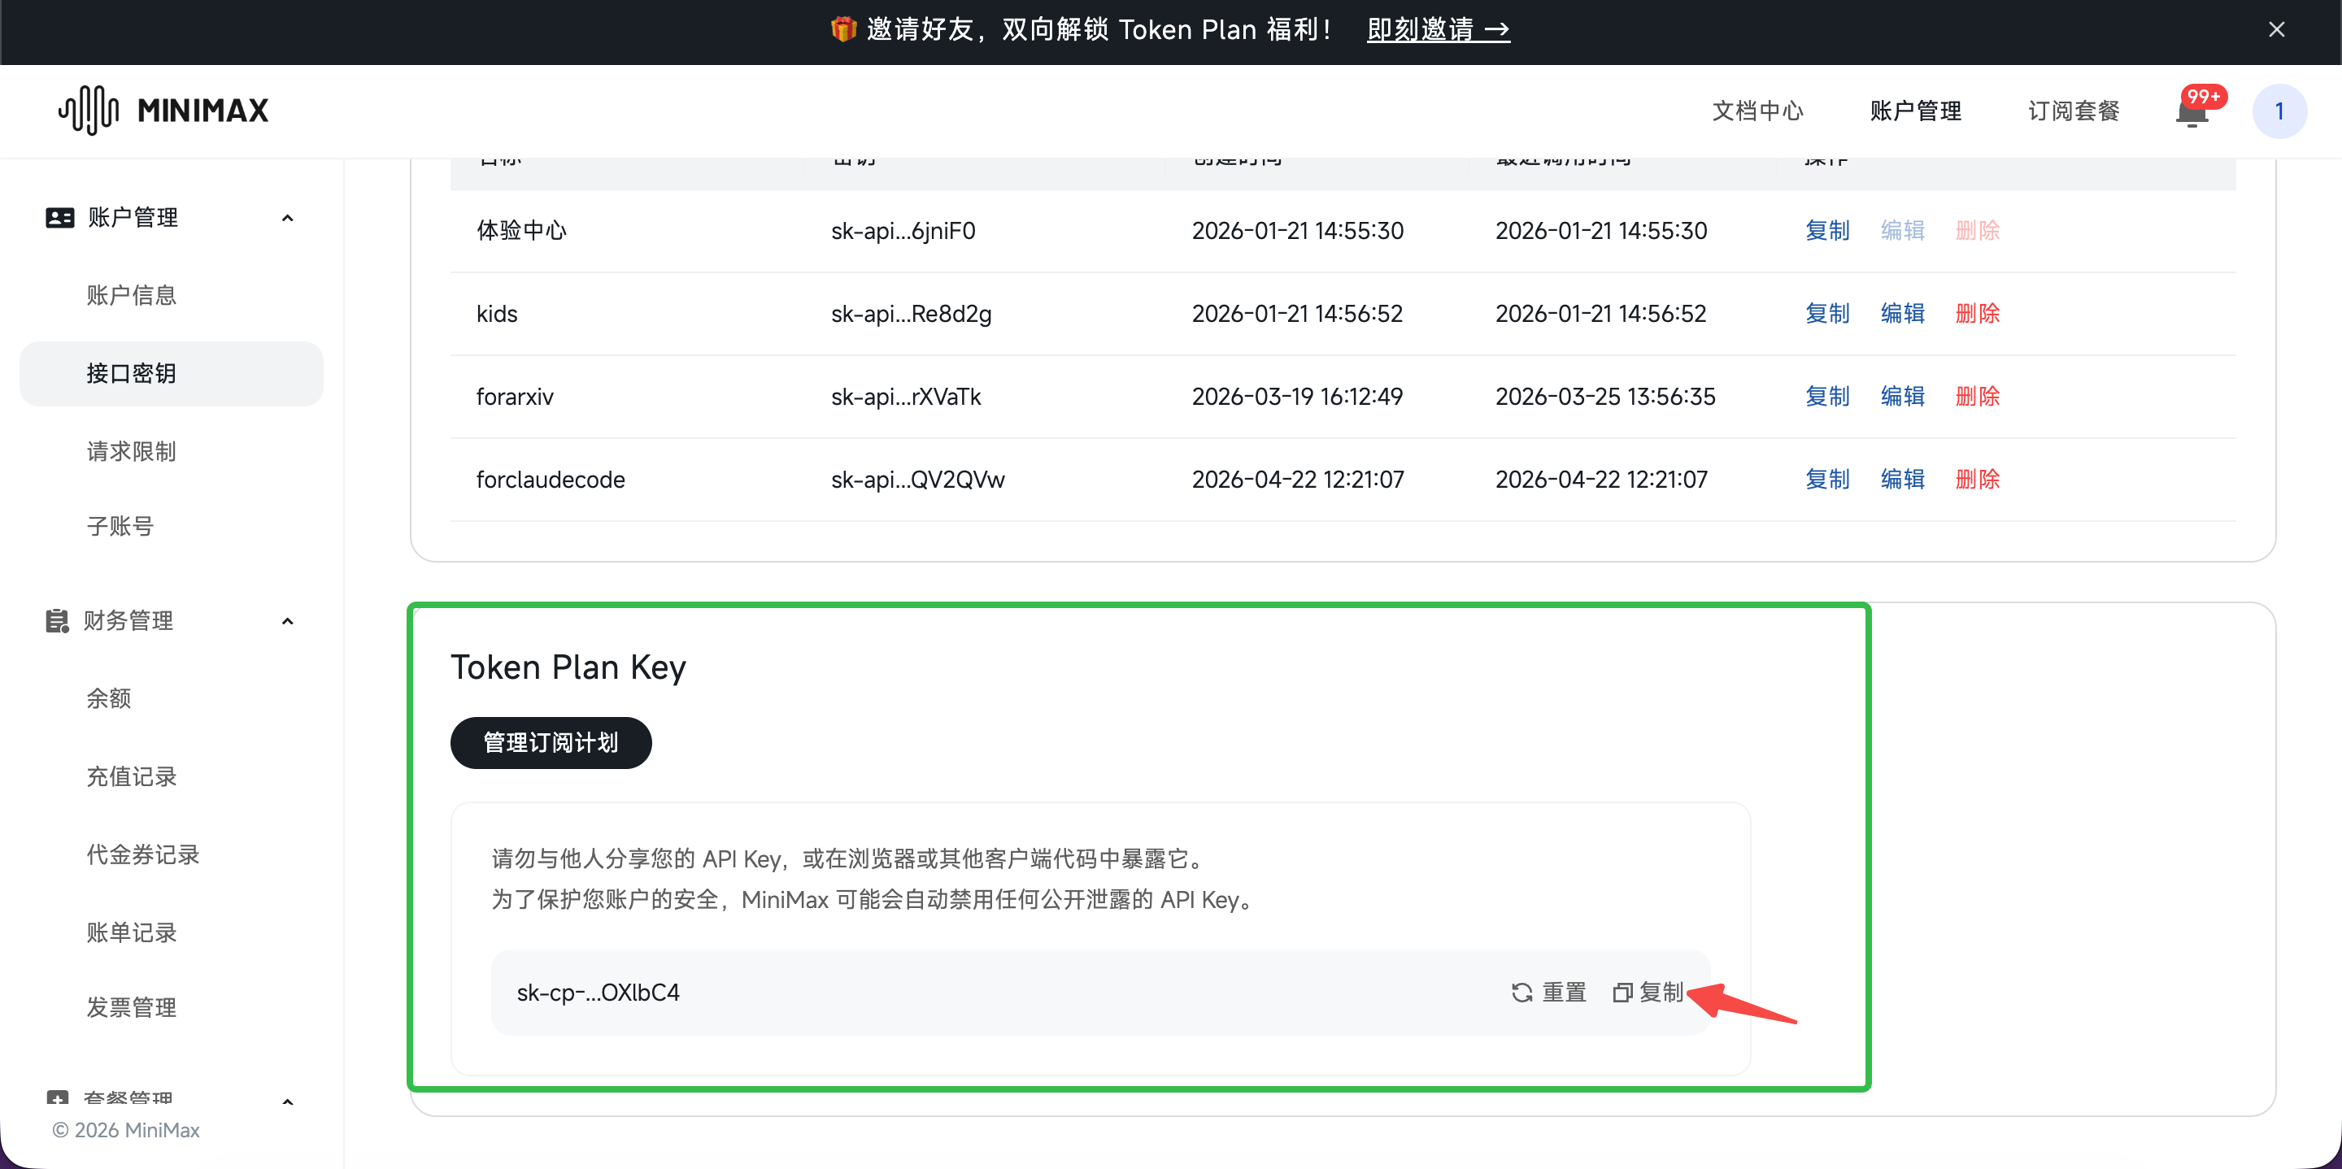Screen dimensions: 2342x1169
Task: Edit the kids key entry
Action: [1903, 314]
